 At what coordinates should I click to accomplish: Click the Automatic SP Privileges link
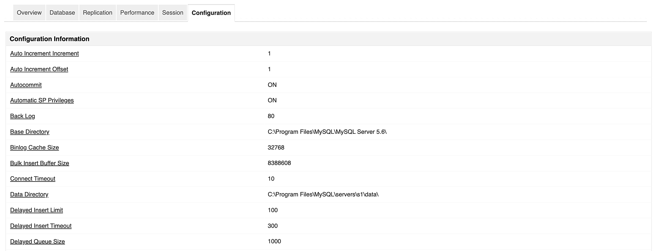tap(42, 100)
